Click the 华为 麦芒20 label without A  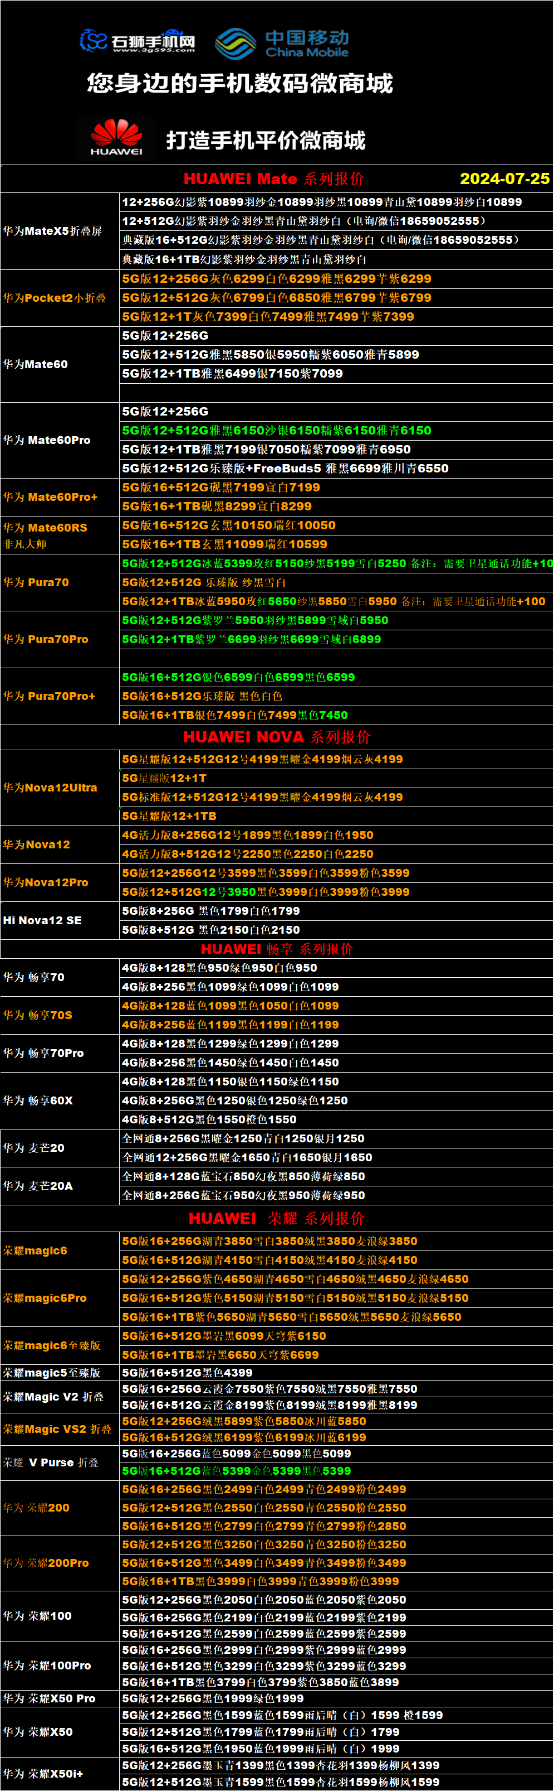tap(33, 1148)
